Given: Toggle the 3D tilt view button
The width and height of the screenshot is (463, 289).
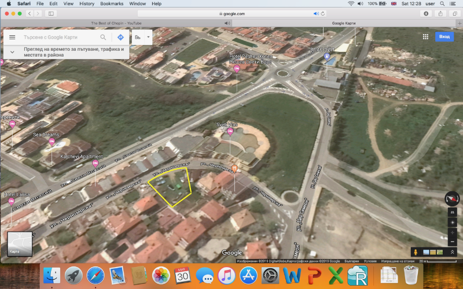Looking at the screenshot, I should 452,212.
